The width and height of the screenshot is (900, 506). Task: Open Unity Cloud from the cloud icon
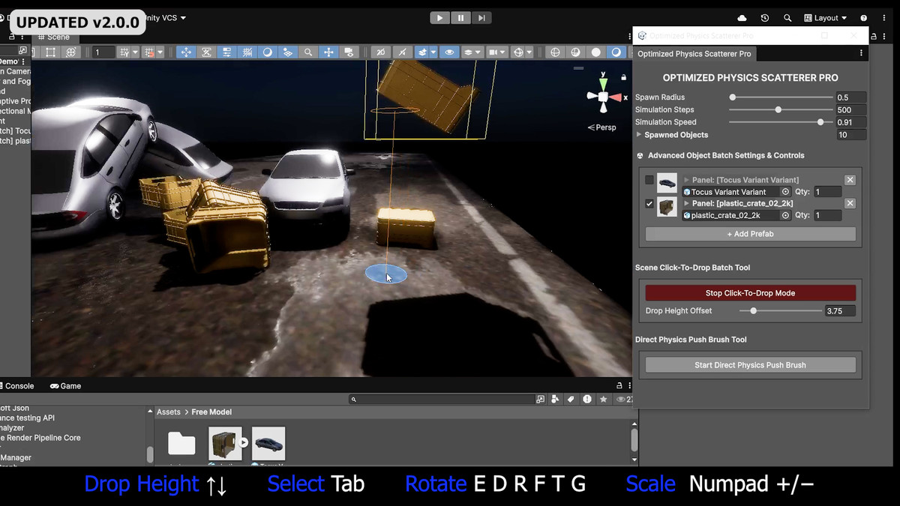click(742, 18)
